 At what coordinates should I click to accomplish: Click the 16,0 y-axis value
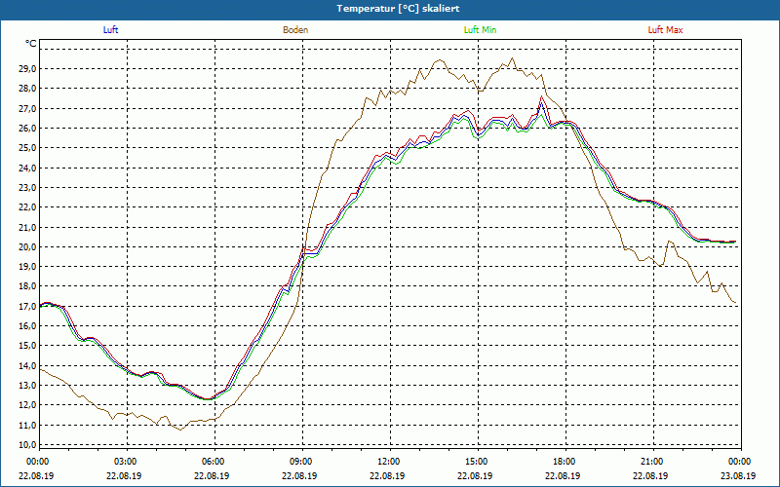[27, 326]
